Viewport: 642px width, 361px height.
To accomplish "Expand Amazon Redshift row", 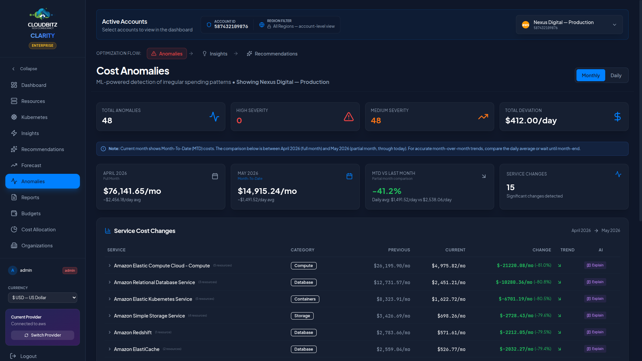I will pos(109,332).
